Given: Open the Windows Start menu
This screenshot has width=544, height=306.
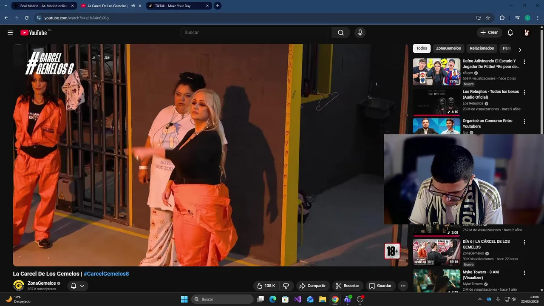Looking at the screenshot, I should 184,299.
